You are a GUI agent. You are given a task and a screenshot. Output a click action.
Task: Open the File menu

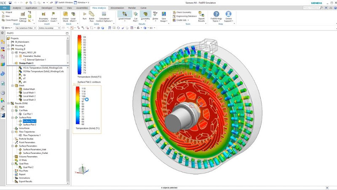coord(5,8)
